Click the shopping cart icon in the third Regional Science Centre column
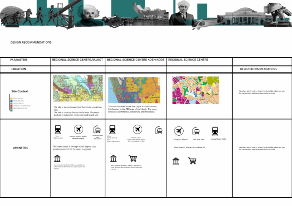This screenshot has width=292, height=206. (192, 161)
